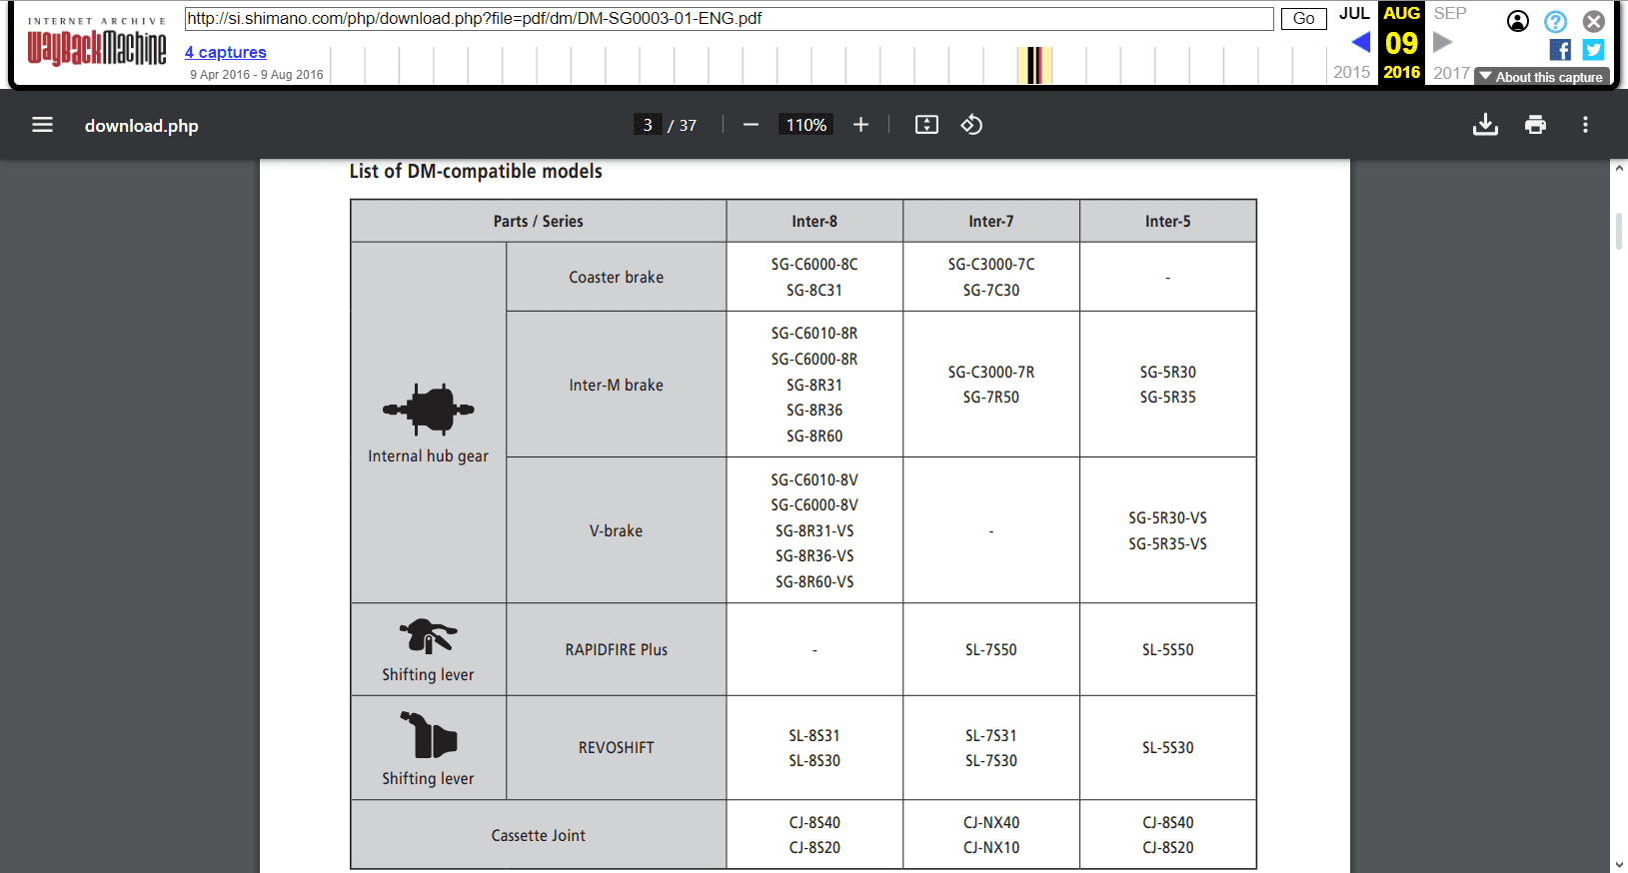Click the Inter-7 column header
The width and height of the screenshot is (1628, 873).
coord(991,222)
